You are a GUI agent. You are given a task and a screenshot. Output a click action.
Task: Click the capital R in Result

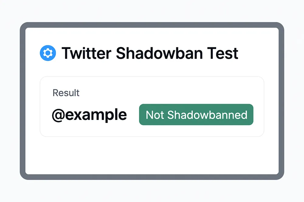55,93
